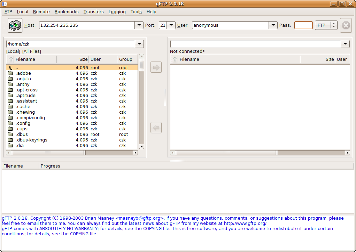Viewport: 356px width, 252px height.
Task: Sort local files by Size header
Action: (73, 59)
